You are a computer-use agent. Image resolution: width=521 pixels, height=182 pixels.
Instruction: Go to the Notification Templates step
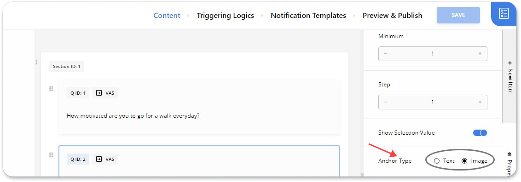pos(308,16)
